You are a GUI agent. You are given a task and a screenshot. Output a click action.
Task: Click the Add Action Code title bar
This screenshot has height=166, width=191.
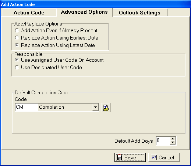point(95,4)
